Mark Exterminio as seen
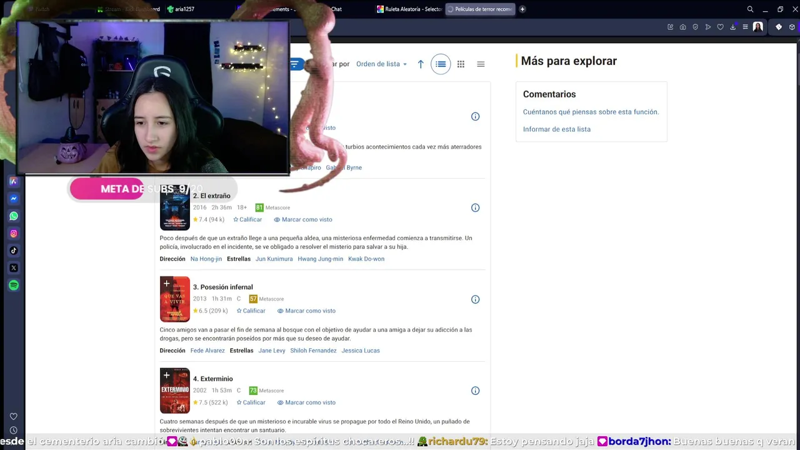Viewport: 800px width, 450px height. tap(306, 402)
